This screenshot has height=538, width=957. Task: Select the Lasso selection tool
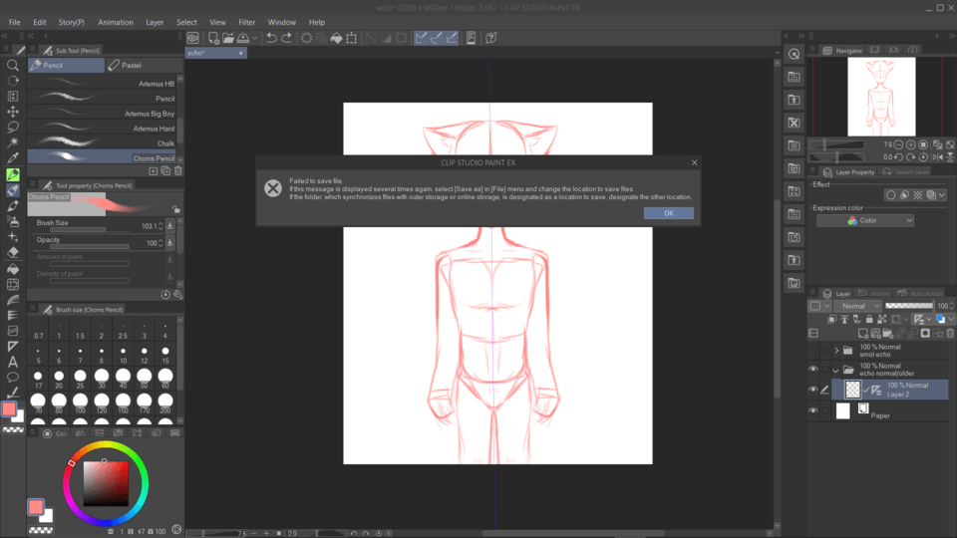[12, 128]
